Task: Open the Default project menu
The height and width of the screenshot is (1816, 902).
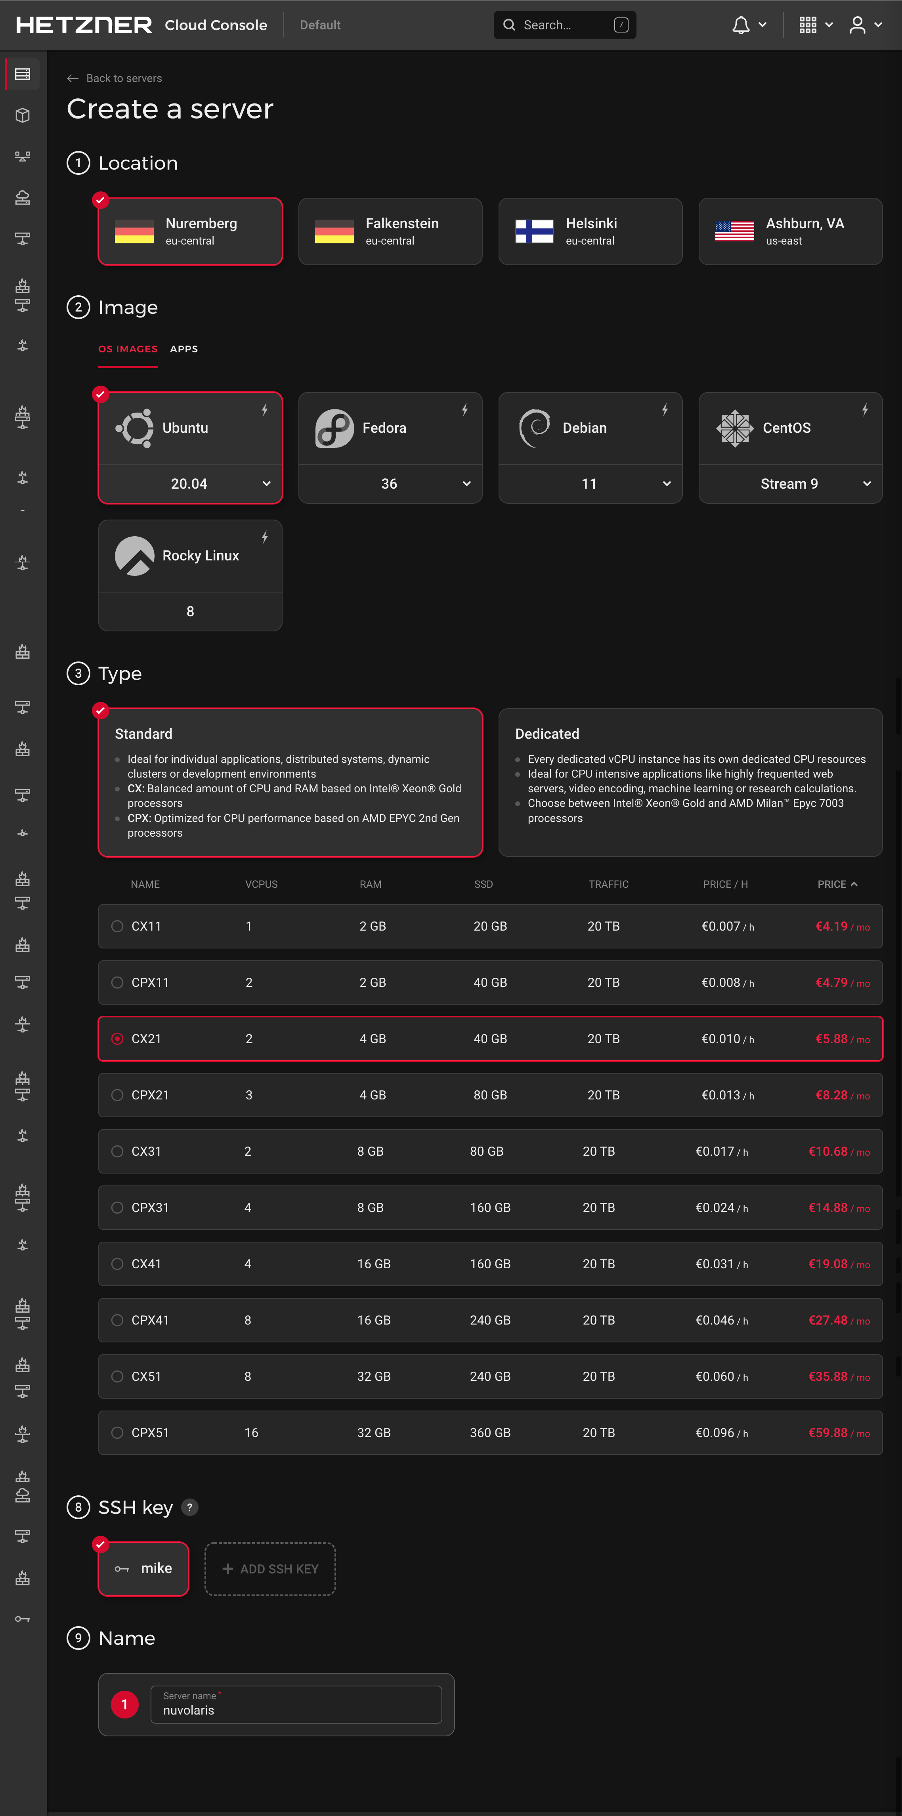Action: [x=320, y=25]
